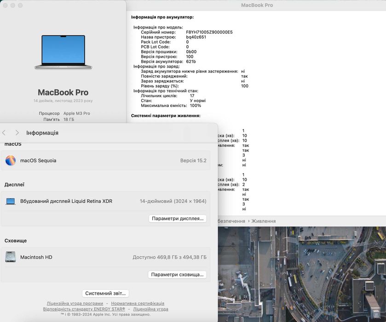The image size is (386, 322).
Task: Click the 14-дюймовий (3024 × 1964) text
Action: pos(173,201)
